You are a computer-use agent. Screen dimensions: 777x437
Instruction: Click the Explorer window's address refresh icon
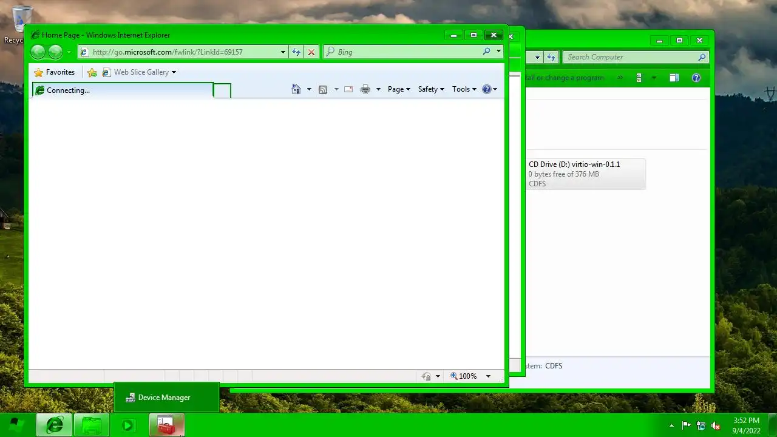[551, 57]
